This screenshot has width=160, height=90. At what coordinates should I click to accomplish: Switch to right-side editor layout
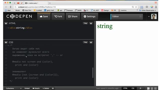pyautogui.click(x=155, y=88)
